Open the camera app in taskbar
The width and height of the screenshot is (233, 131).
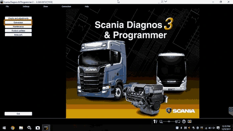[x=38, y=128]
